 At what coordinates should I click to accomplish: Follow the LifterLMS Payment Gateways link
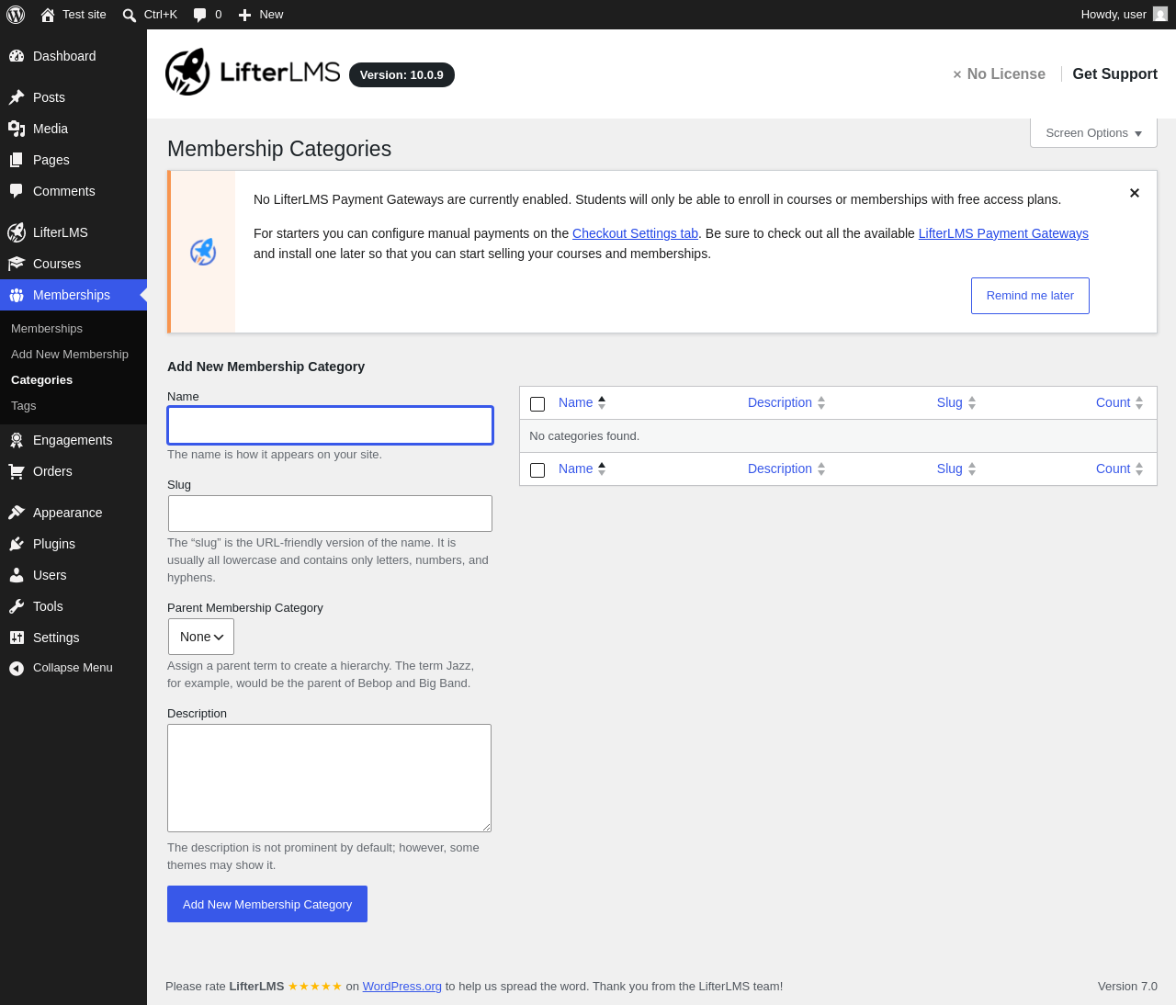click(1003, 233)
